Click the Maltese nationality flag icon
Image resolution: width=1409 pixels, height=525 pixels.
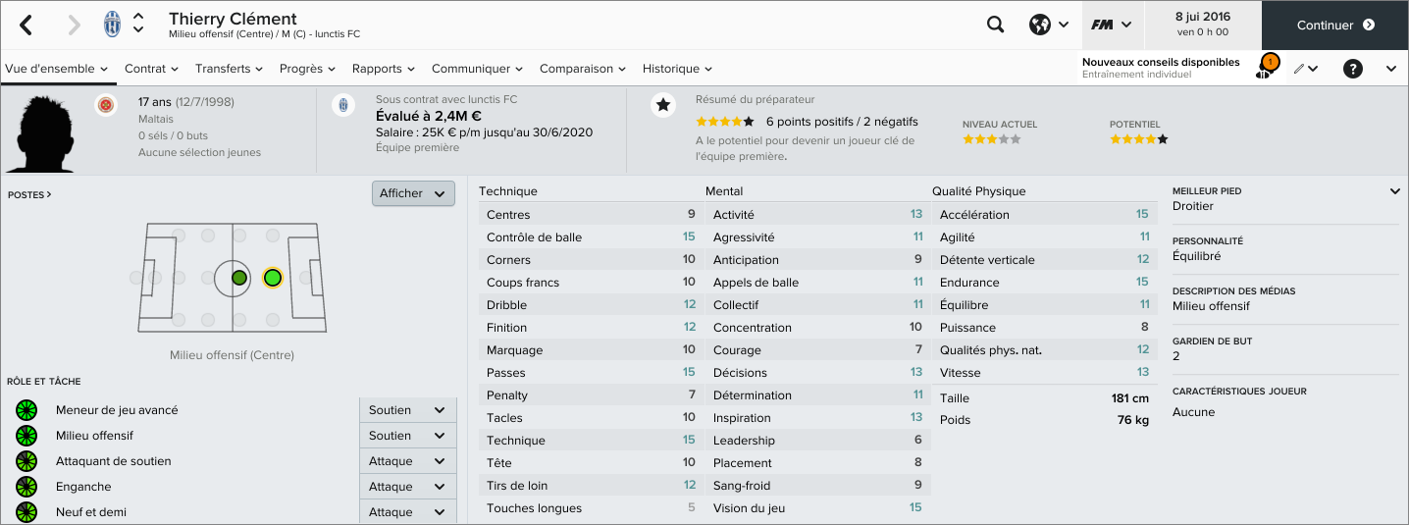[x=106, y=105]
